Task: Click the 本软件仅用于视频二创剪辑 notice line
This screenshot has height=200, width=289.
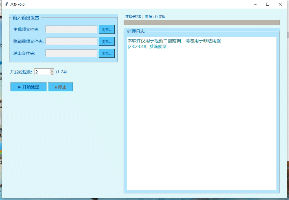Action: (174, 41)
